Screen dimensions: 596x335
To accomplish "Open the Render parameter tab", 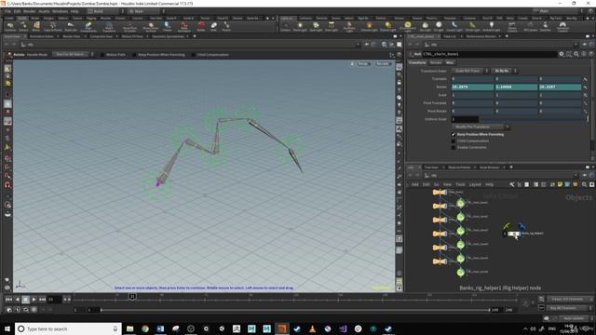I will pos(436,62).
